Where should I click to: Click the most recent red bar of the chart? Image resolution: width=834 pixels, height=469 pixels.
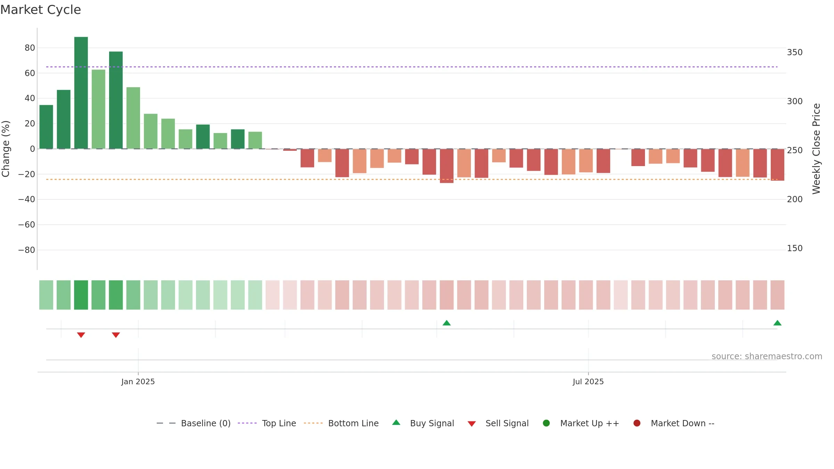[777, 165]
